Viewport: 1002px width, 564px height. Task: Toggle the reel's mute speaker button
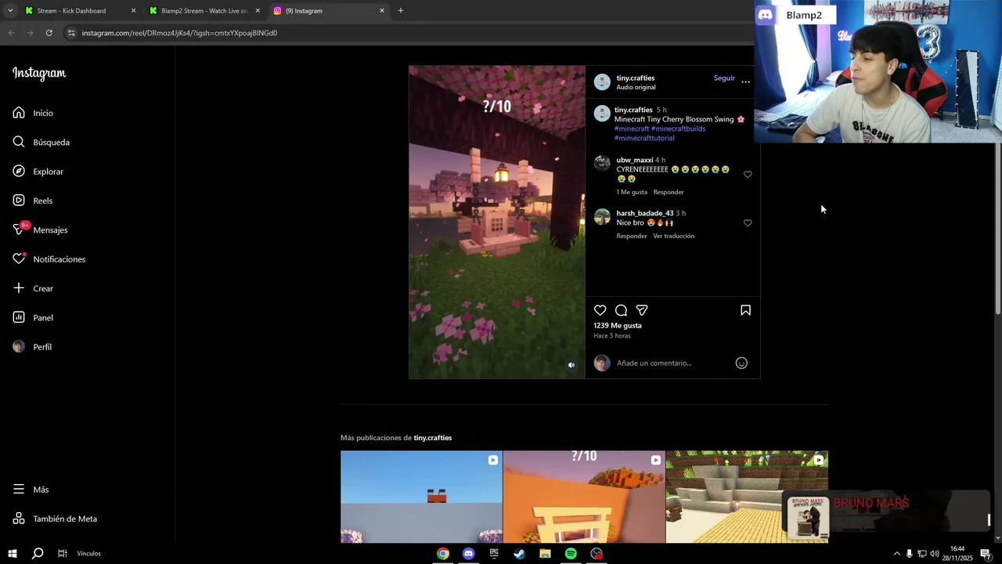pyautogui.click(x=571, y=365)
